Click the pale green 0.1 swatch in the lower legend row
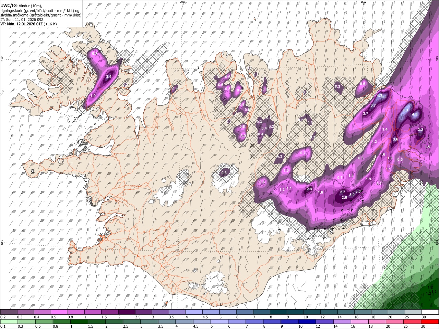439x329 pixels. pyautogui.click(x=9, y=321)
